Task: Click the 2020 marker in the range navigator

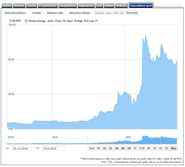Action: point(128,137)
